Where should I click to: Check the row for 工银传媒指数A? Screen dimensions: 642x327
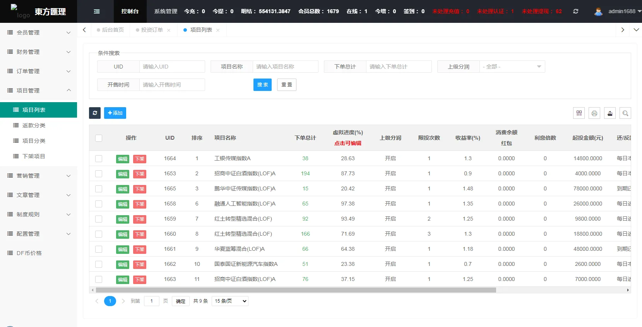(99, 159)
